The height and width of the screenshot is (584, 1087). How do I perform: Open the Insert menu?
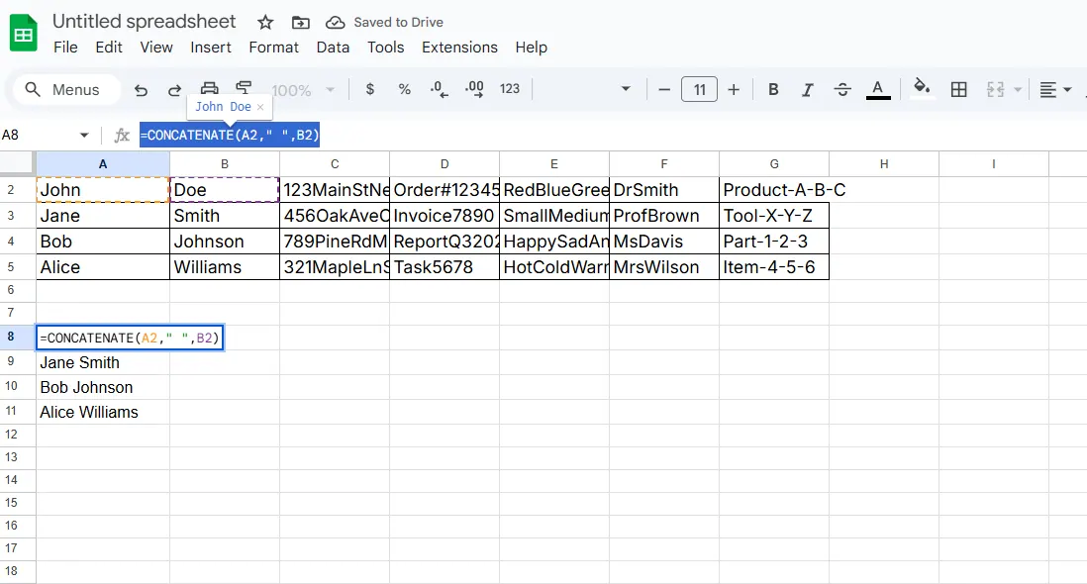pyautogui.click(x=211, y=48)
